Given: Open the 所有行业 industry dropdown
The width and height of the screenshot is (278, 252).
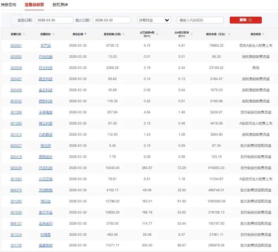Looking at the screenshot, I should (154, 20).
